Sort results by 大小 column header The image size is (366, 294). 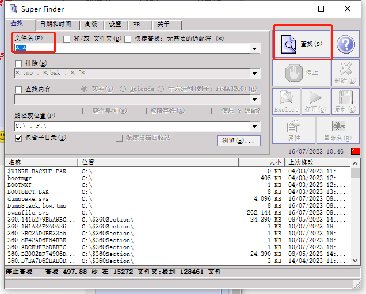pyautogui.click(x=261, y=162)
